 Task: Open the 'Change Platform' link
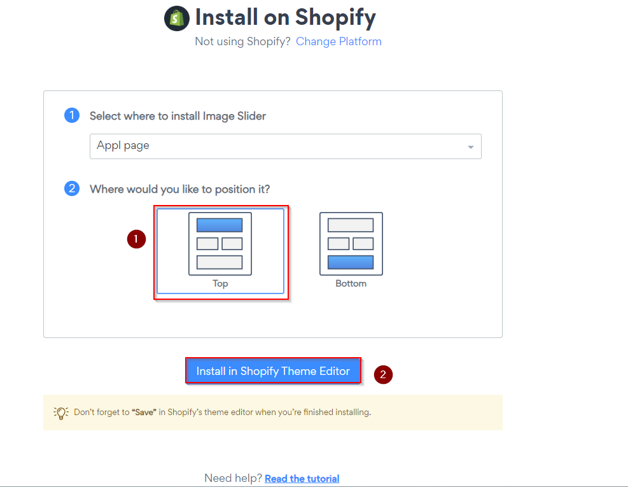[338, 41]
